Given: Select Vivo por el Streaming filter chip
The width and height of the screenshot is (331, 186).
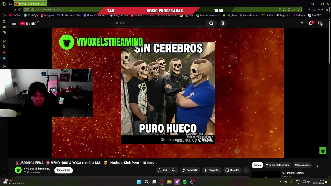Looking at the screenshot, I should (278, 165).
